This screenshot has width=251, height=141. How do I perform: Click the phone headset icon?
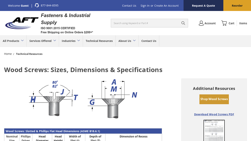coord(37,5)
